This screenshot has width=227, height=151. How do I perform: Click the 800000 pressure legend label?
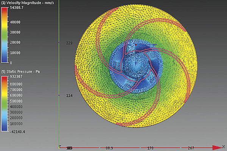point(16,84)
